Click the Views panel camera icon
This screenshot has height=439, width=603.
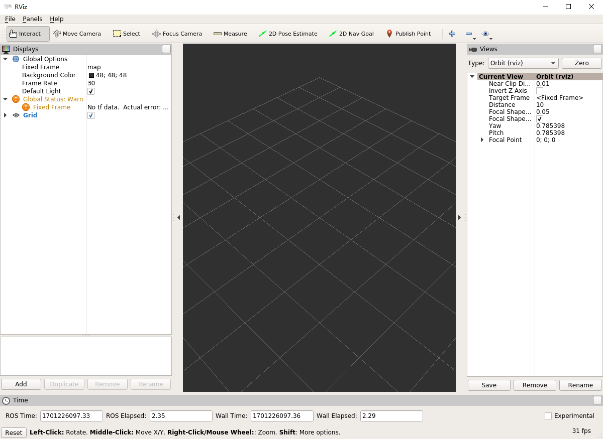[x=473, y=49]
